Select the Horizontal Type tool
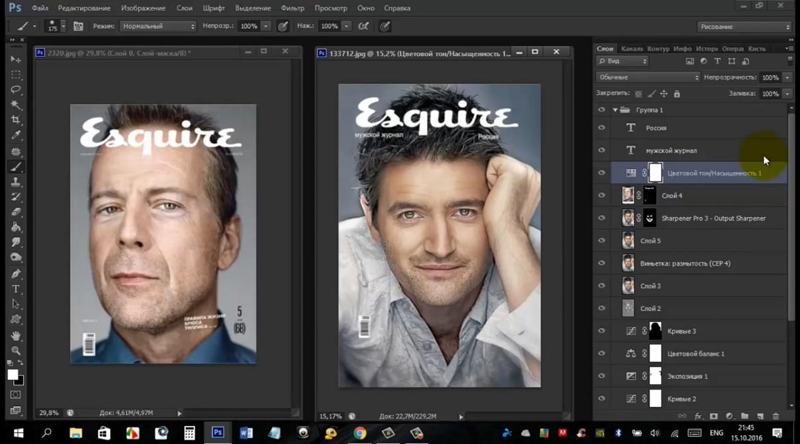 16,289
